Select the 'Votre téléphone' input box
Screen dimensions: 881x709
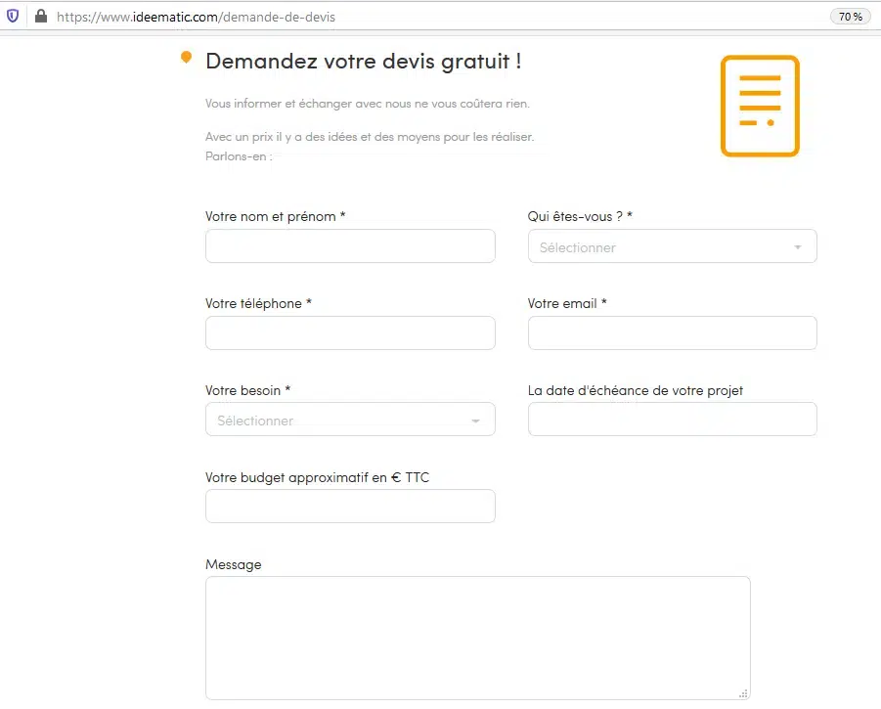pos(350,333)
